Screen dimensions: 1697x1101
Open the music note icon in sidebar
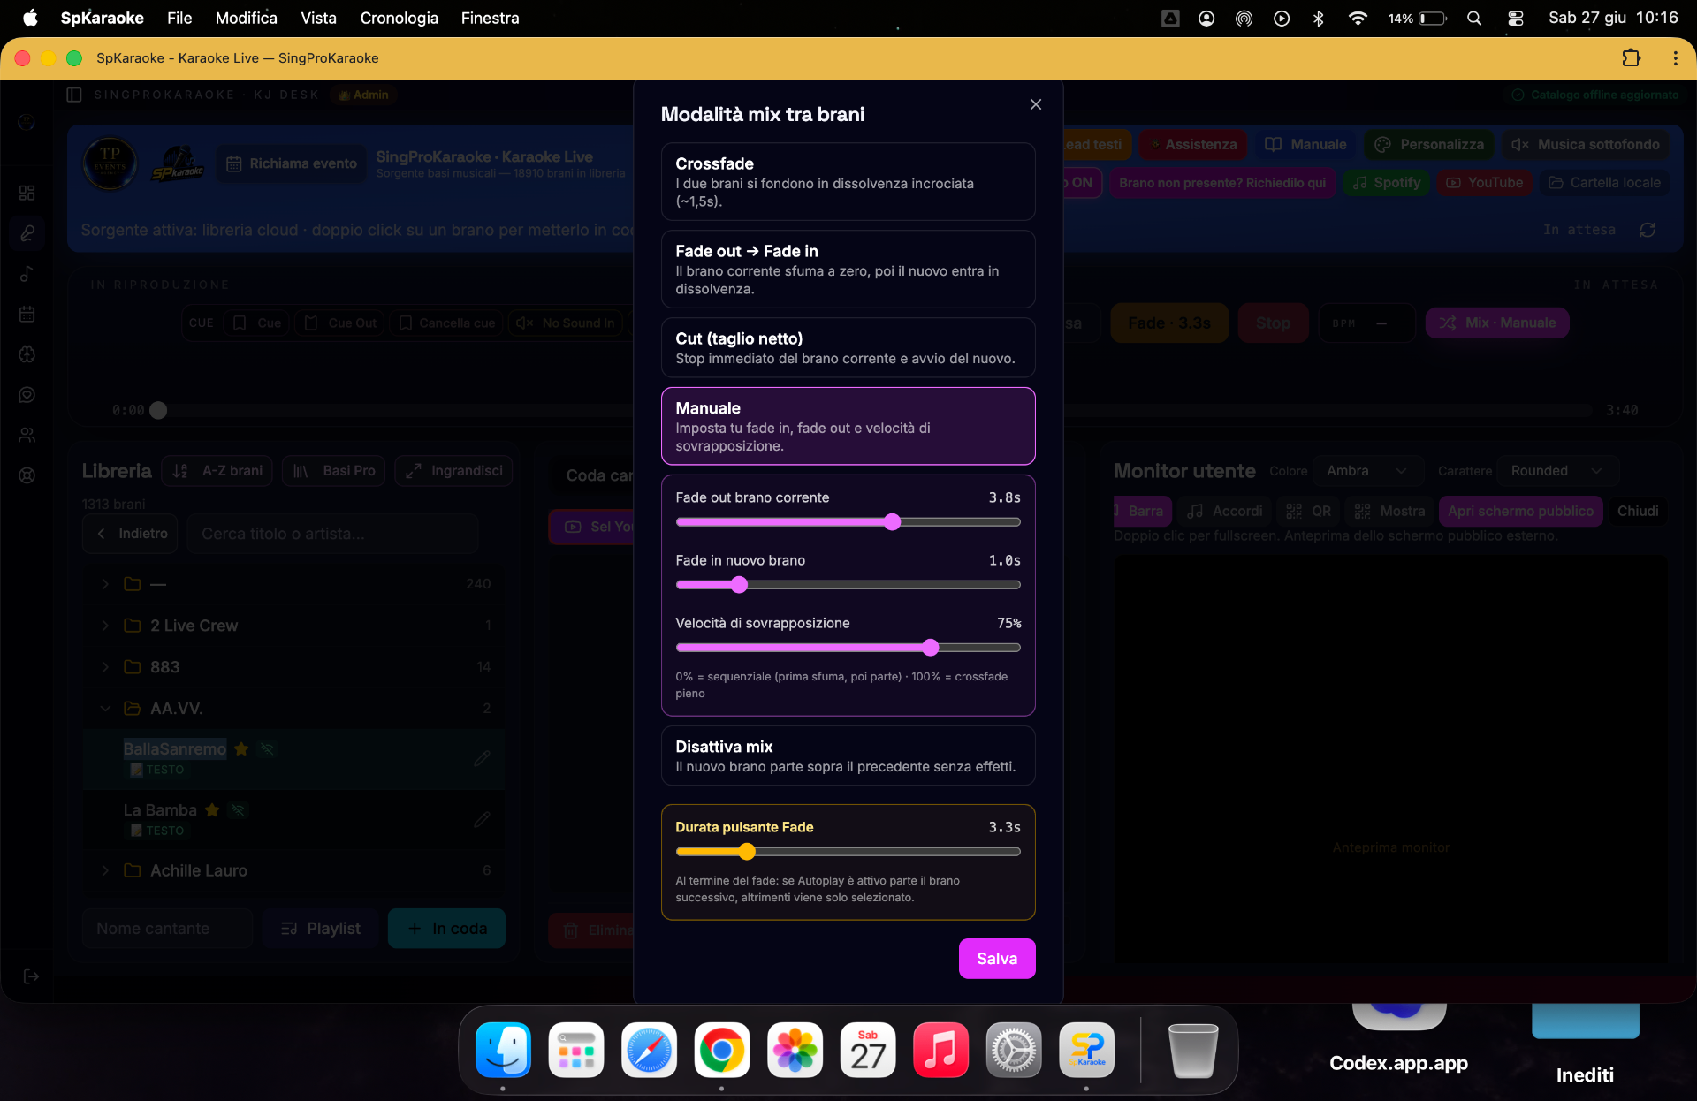pos(27,274)
